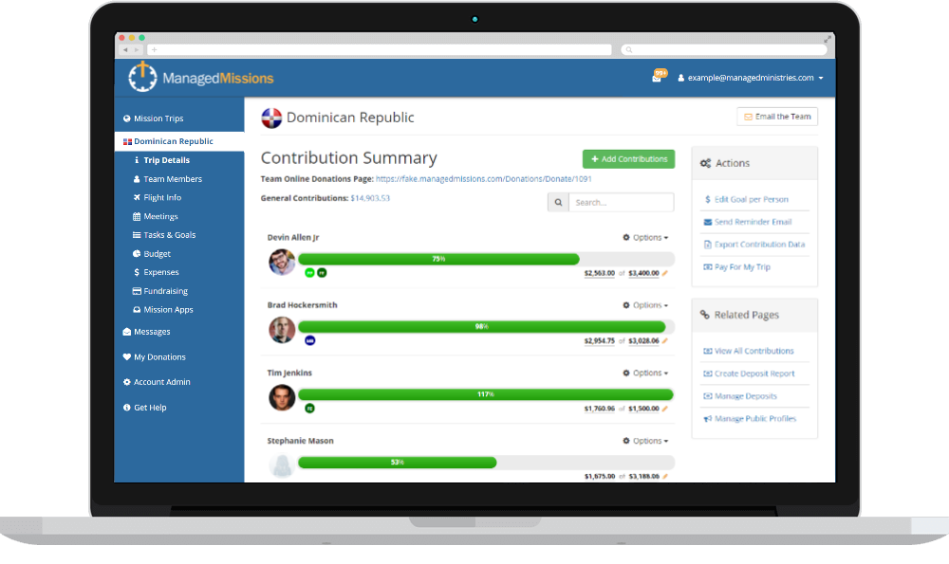
Task: Focus the Search contributions input field
Action: click(621, 203)
